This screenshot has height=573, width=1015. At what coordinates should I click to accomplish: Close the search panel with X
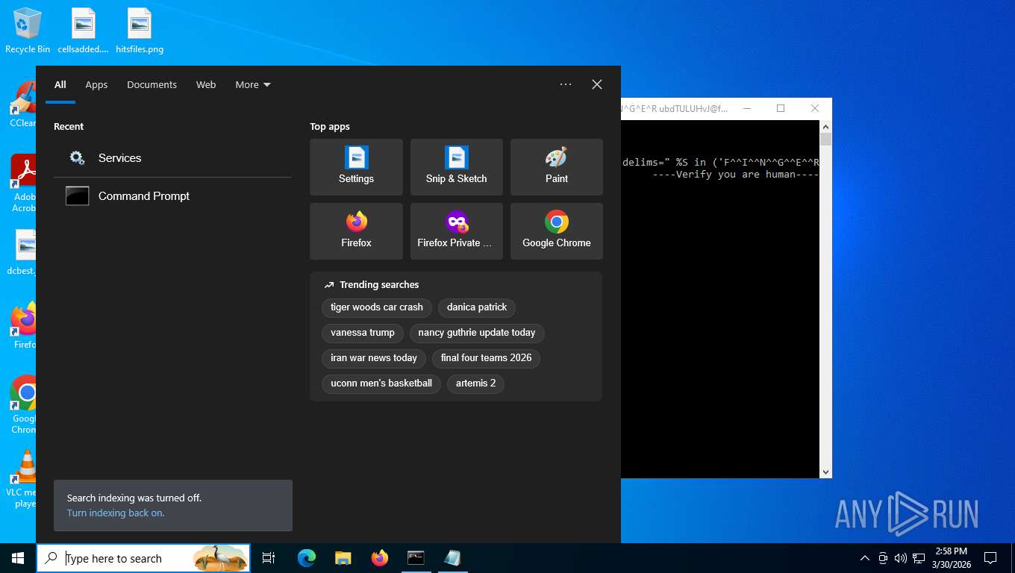pyautogui.click(x=597, y=84)
